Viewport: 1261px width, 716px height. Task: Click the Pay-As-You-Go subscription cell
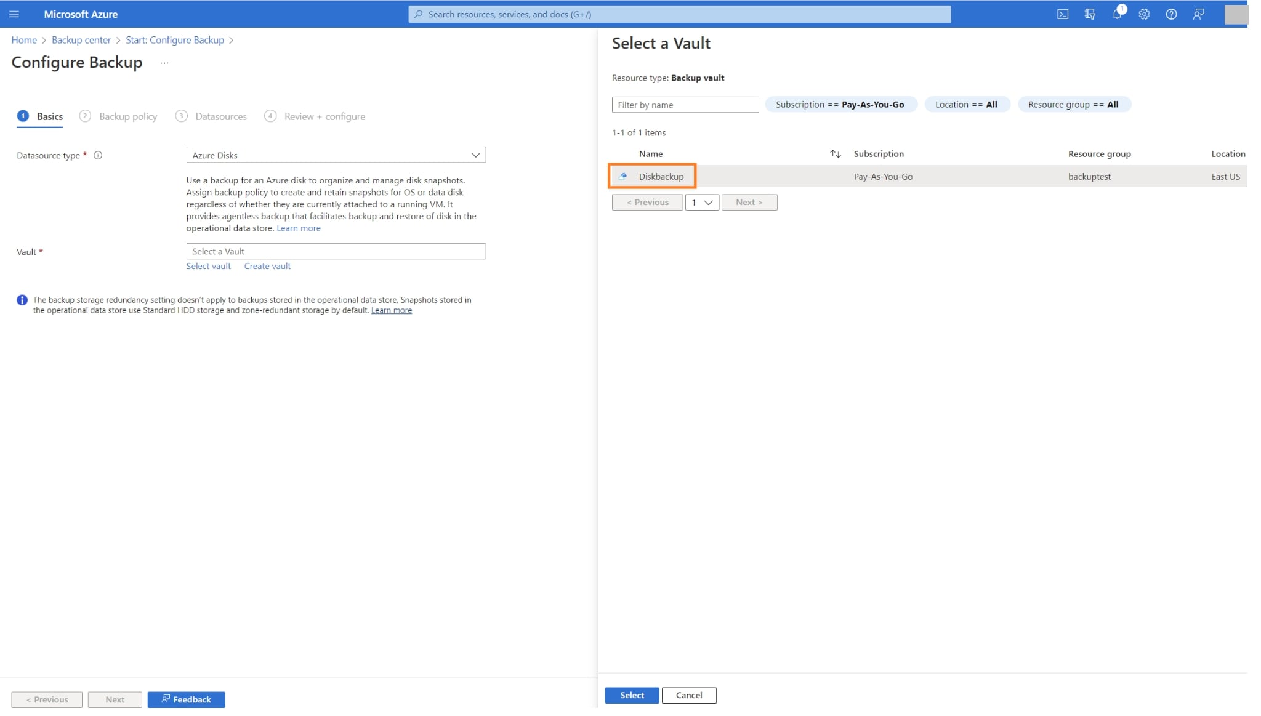[884, 177]
